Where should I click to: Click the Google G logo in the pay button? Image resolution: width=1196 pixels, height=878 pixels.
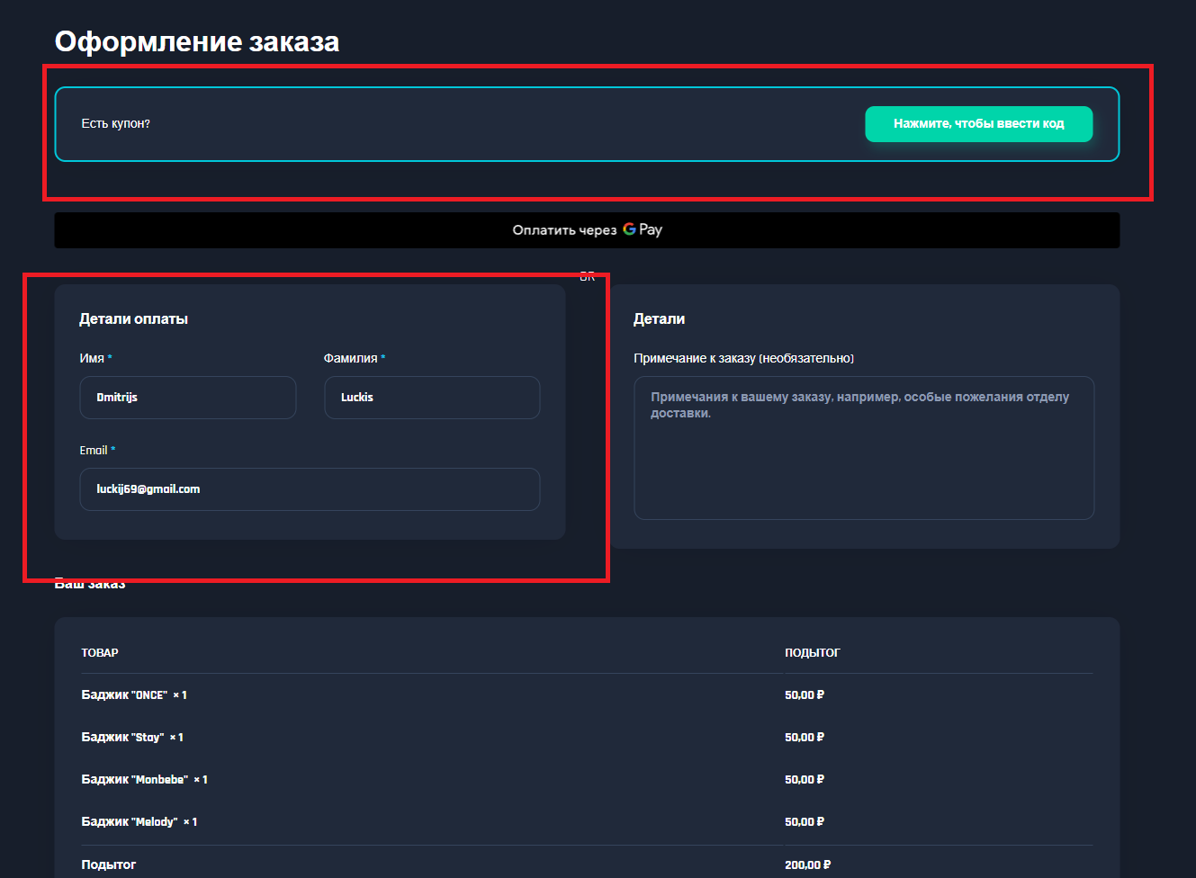click(629, 229)
